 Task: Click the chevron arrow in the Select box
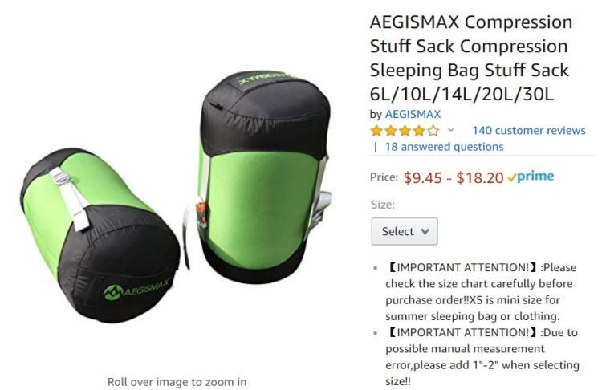(425, 231)
